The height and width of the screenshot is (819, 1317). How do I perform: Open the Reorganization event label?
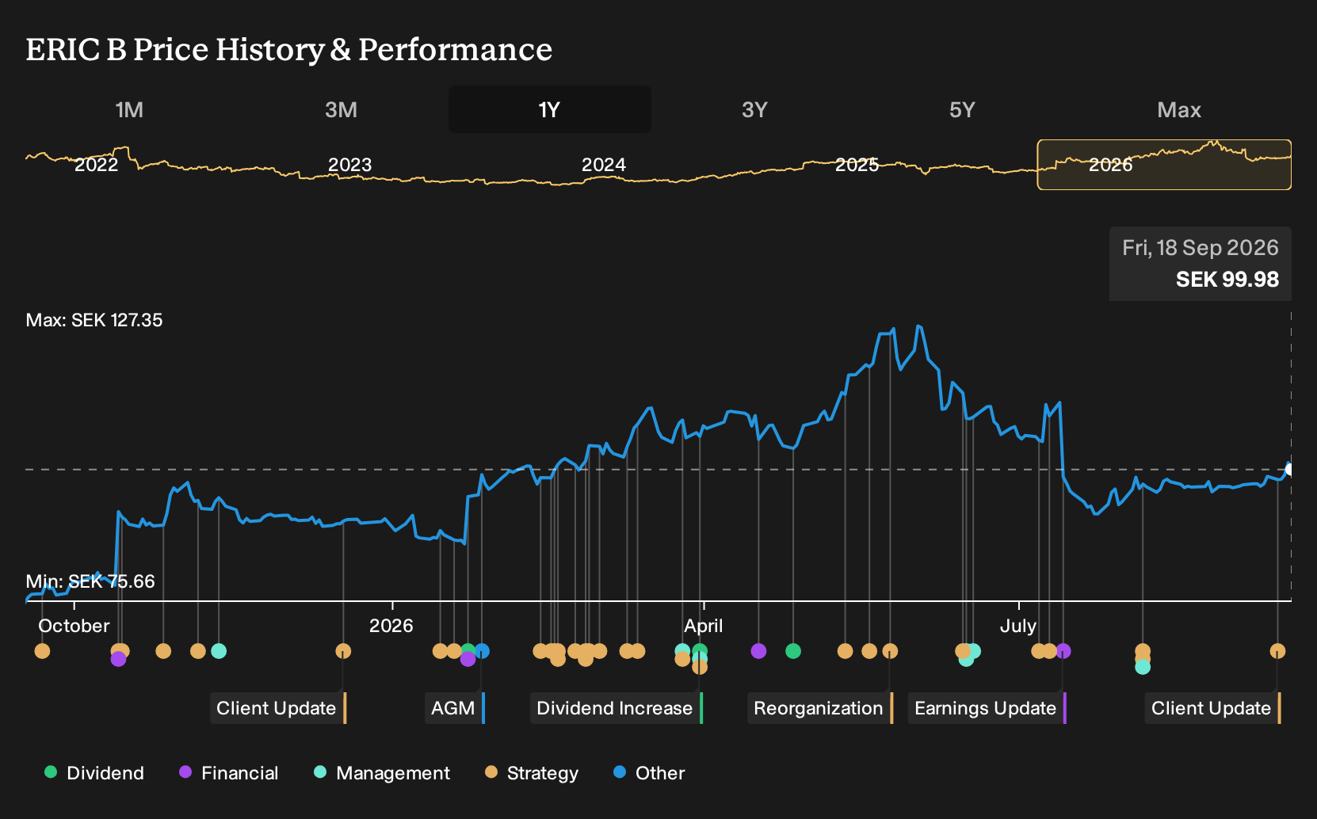pos(820,708)
